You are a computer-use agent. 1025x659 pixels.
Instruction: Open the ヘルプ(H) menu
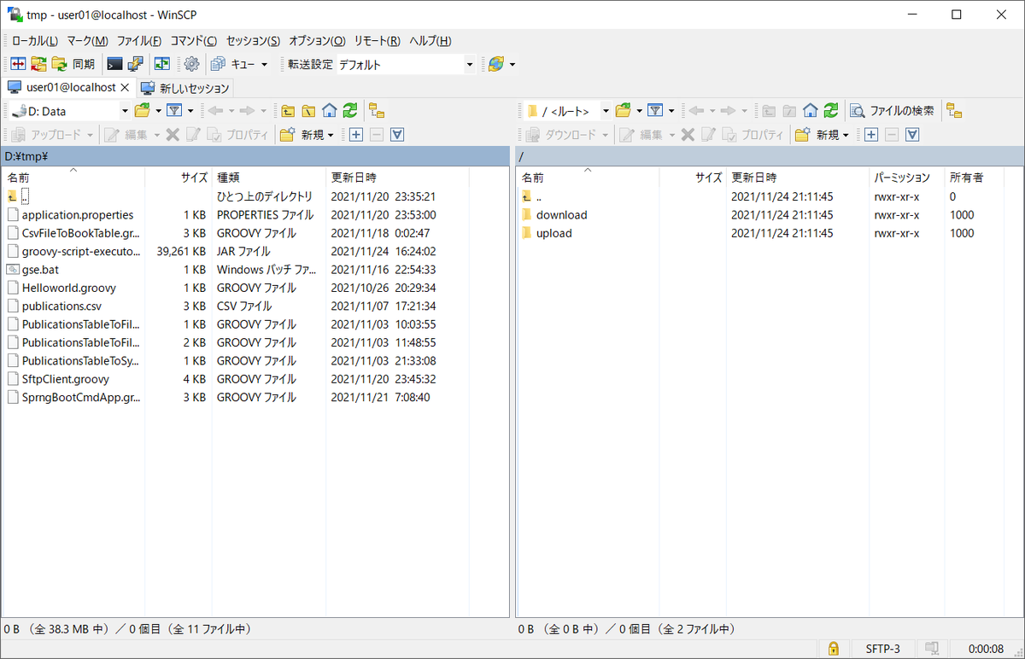430,40
